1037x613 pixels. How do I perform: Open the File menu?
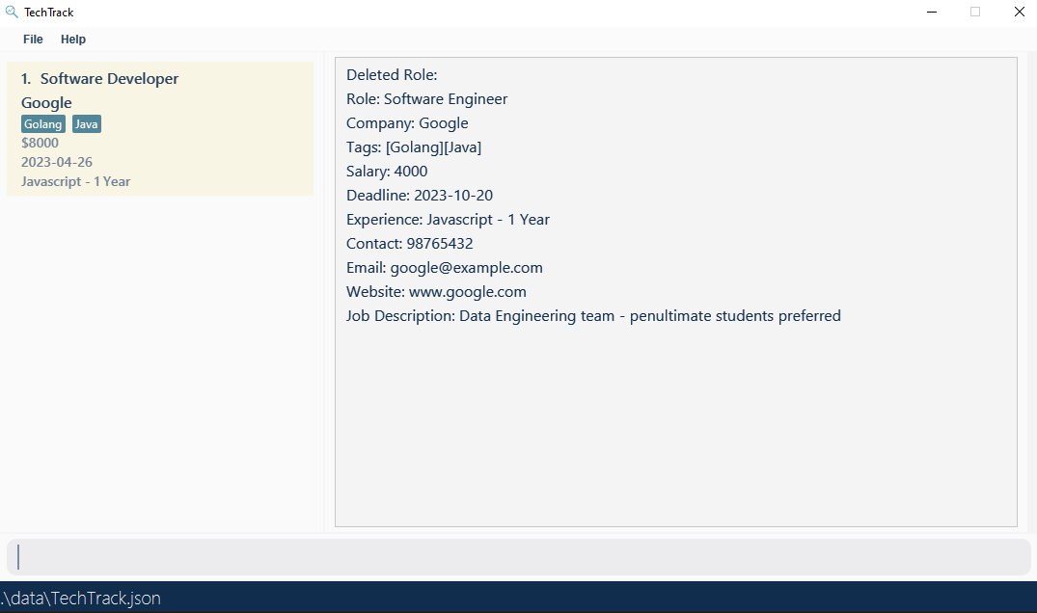(x=33, y=39)
